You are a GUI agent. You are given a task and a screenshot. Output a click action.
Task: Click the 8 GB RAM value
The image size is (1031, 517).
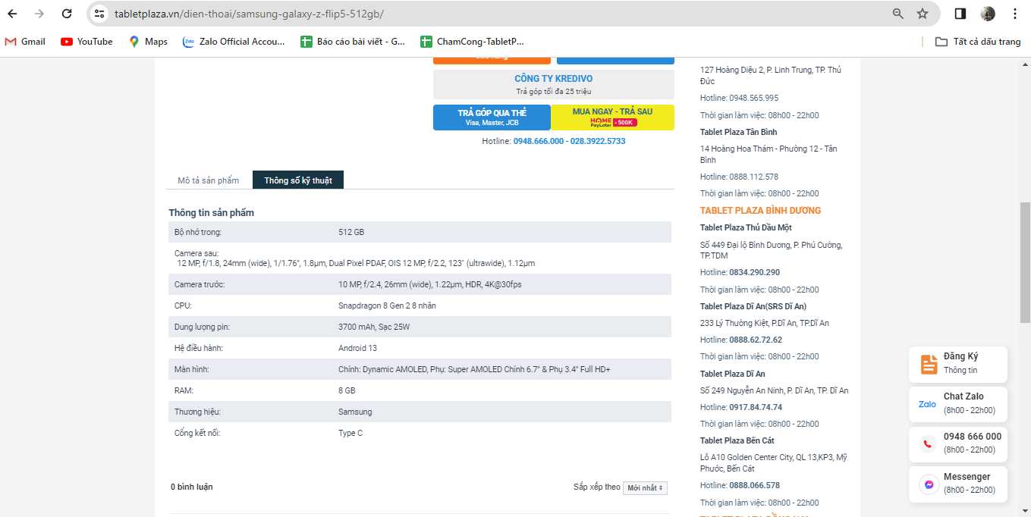pyautogui.click(x=347, y=390)
